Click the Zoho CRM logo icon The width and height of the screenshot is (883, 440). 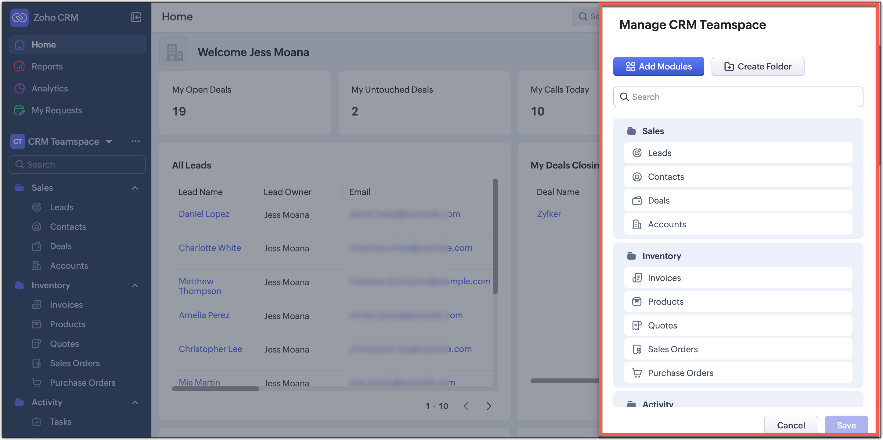(x=19, y=17)
